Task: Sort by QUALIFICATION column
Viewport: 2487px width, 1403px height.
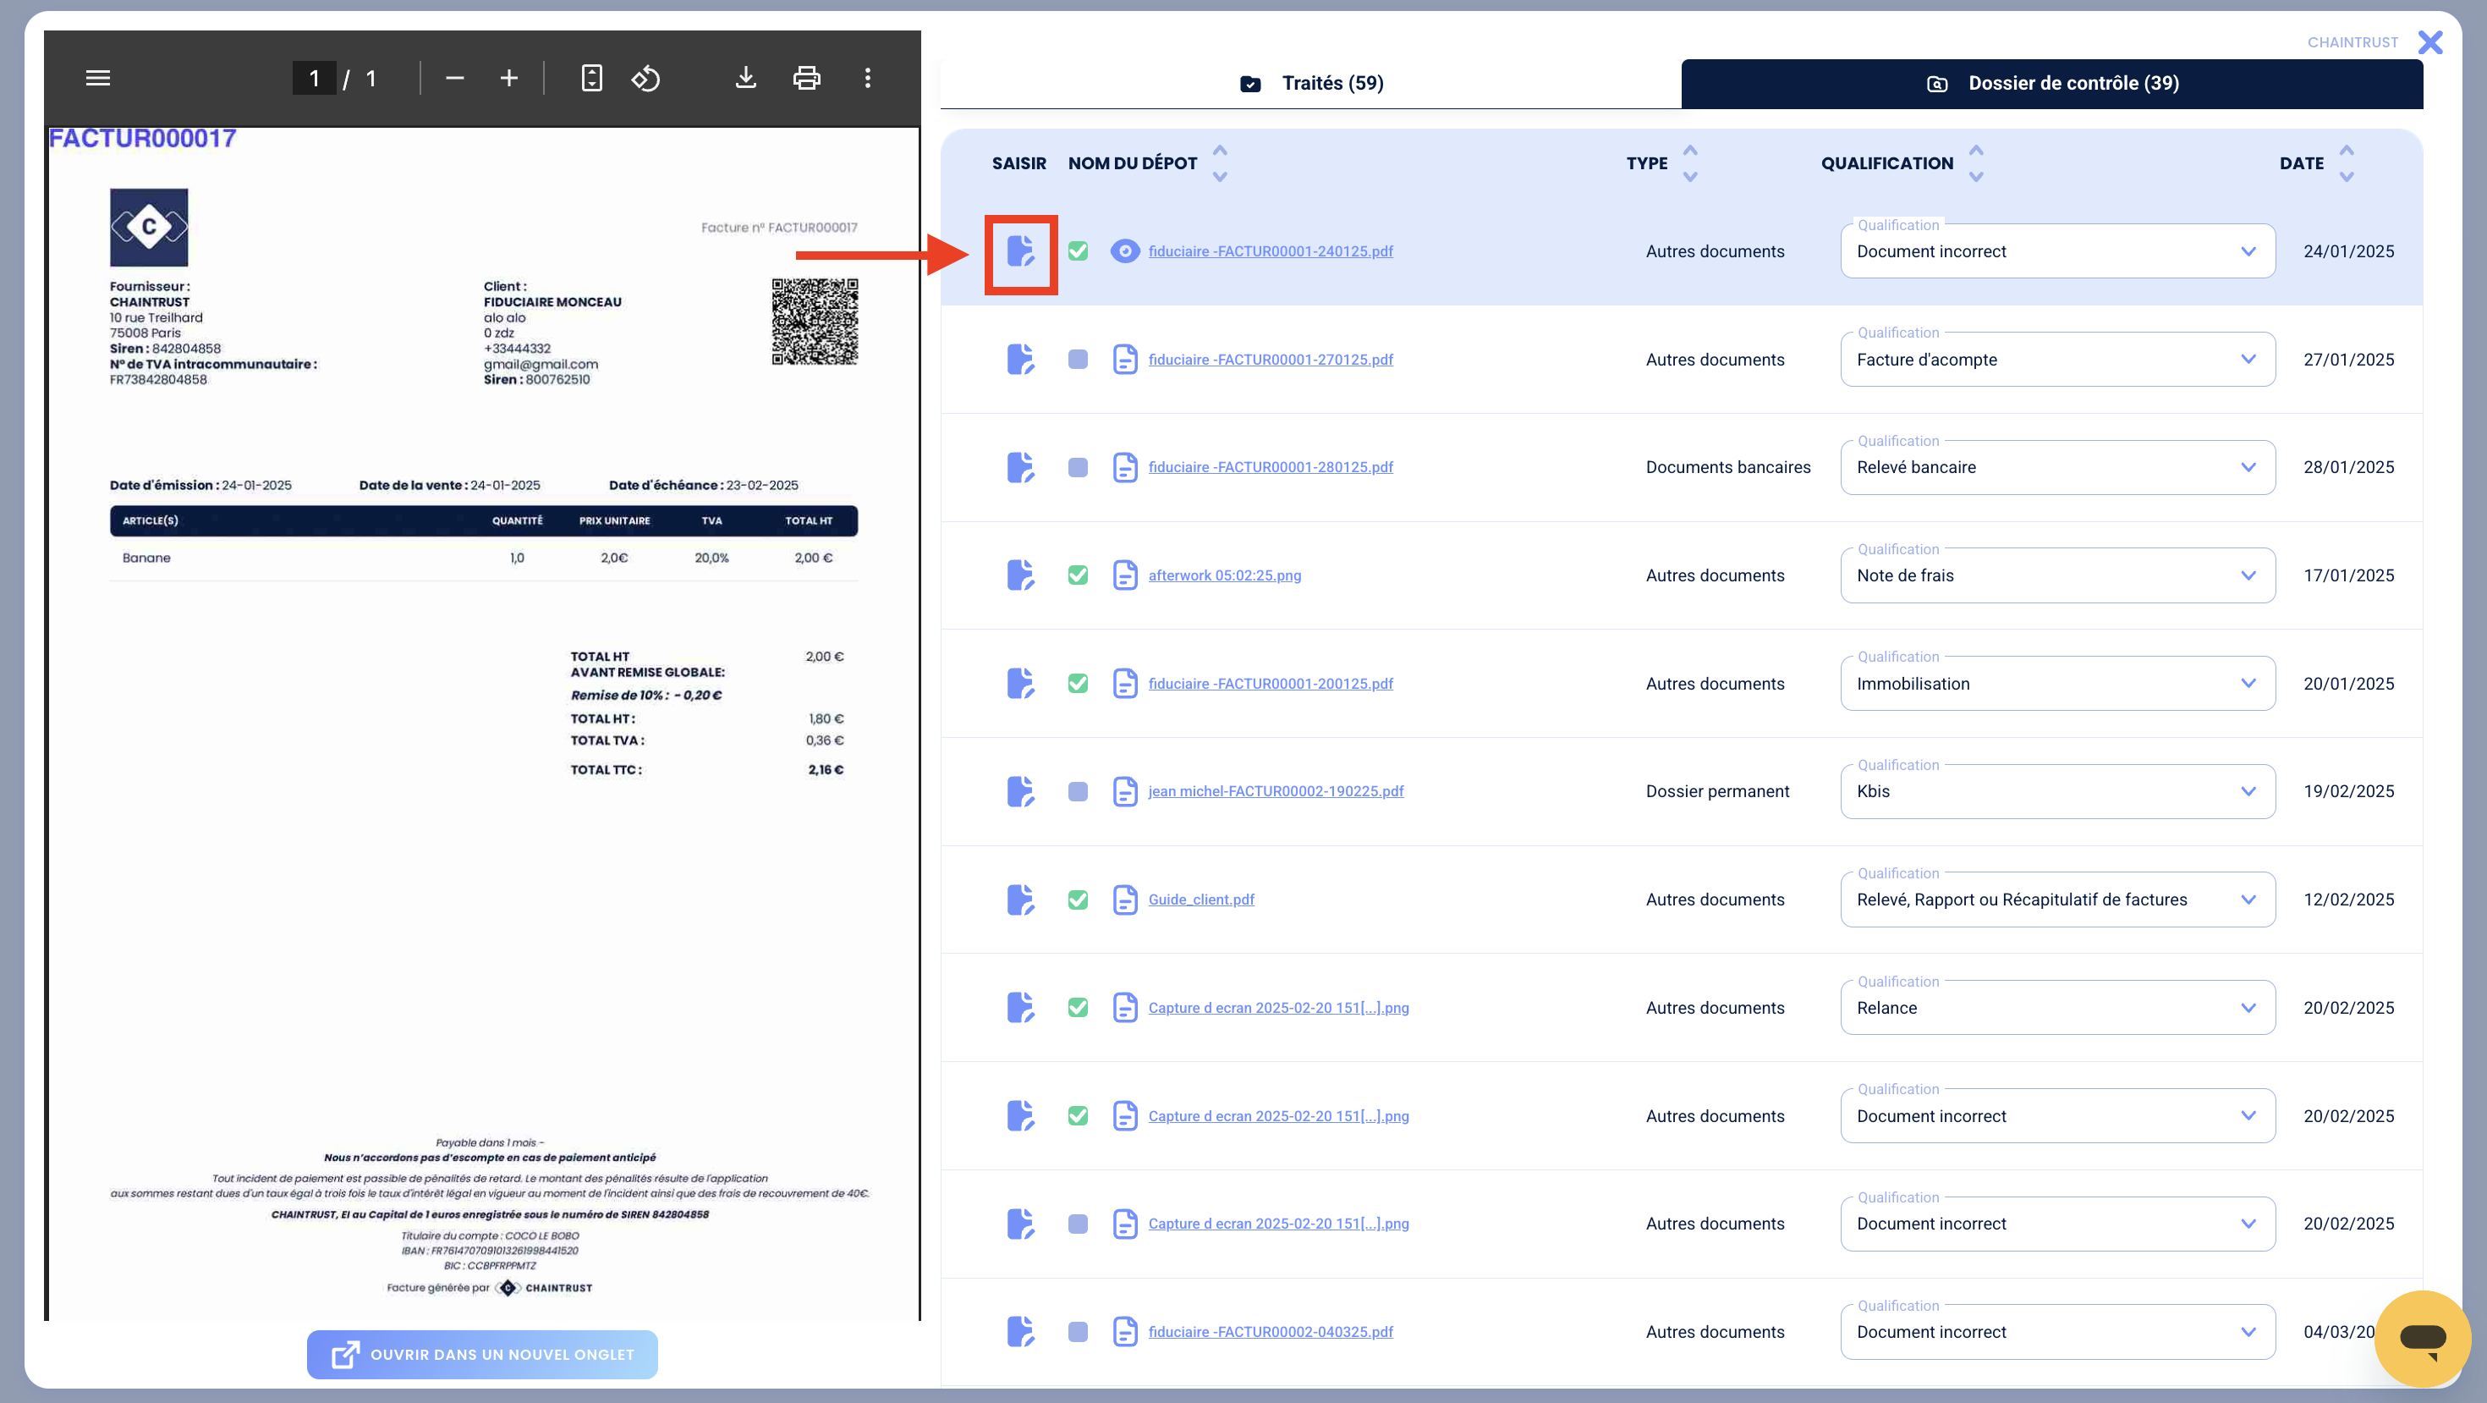Action: pos(1975,163)
